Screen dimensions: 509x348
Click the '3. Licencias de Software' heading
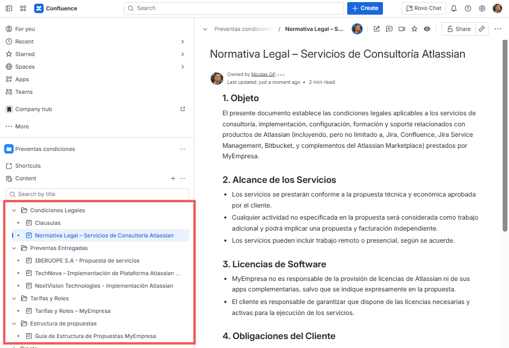point(274,264)
